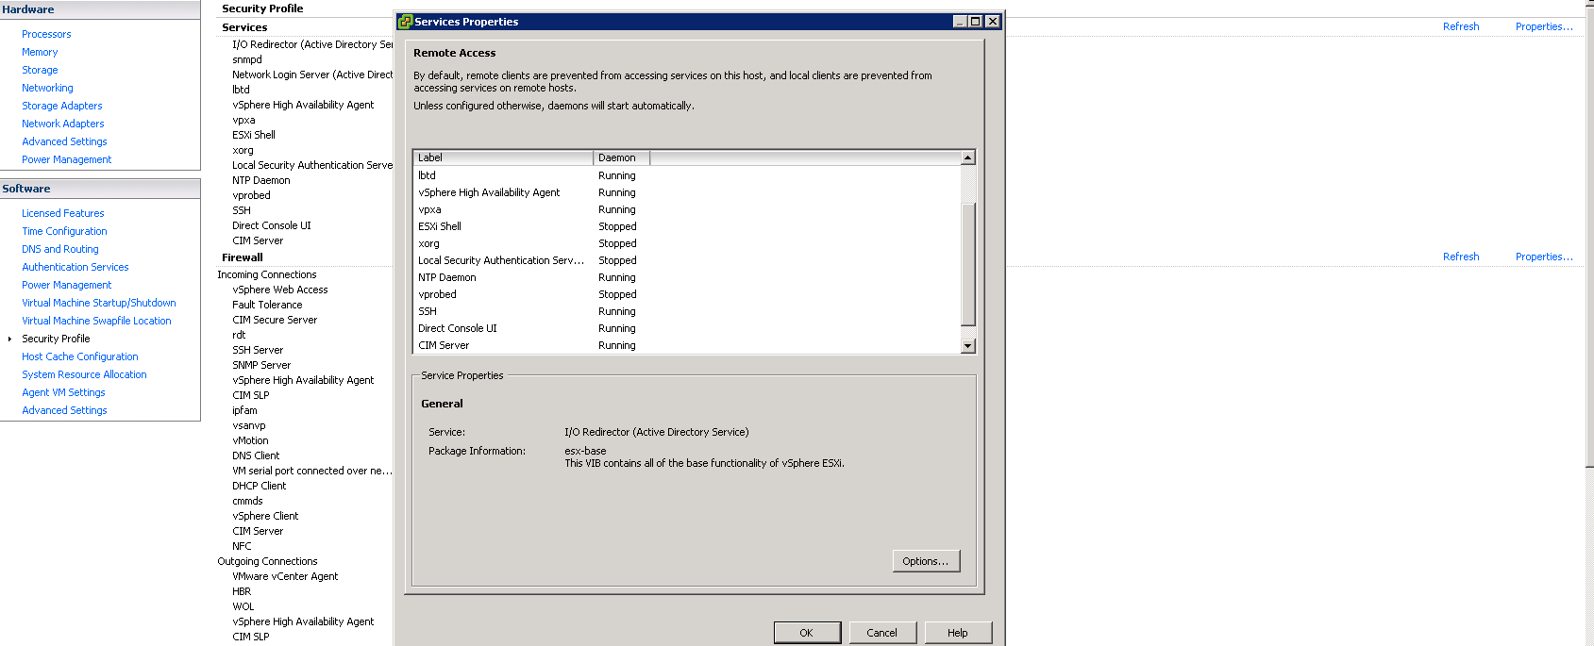Open Network Adapters in the Hardware panel
This screenshot has height=646, width=1594.
tap(63, 124)
